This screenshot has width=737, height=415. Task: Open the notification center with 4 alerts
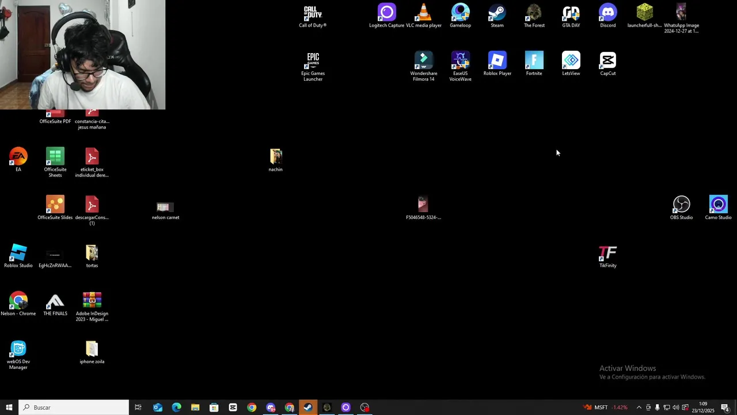click(x=725, y=408)
